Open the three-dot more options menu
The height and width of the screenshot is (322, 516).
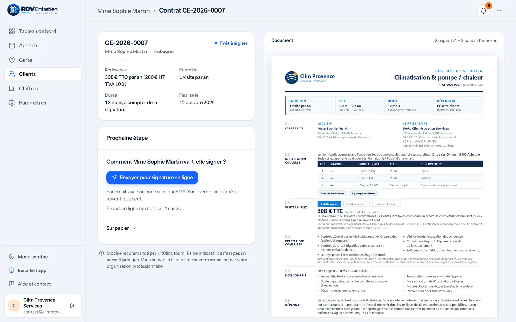click(x=499, y=11)
